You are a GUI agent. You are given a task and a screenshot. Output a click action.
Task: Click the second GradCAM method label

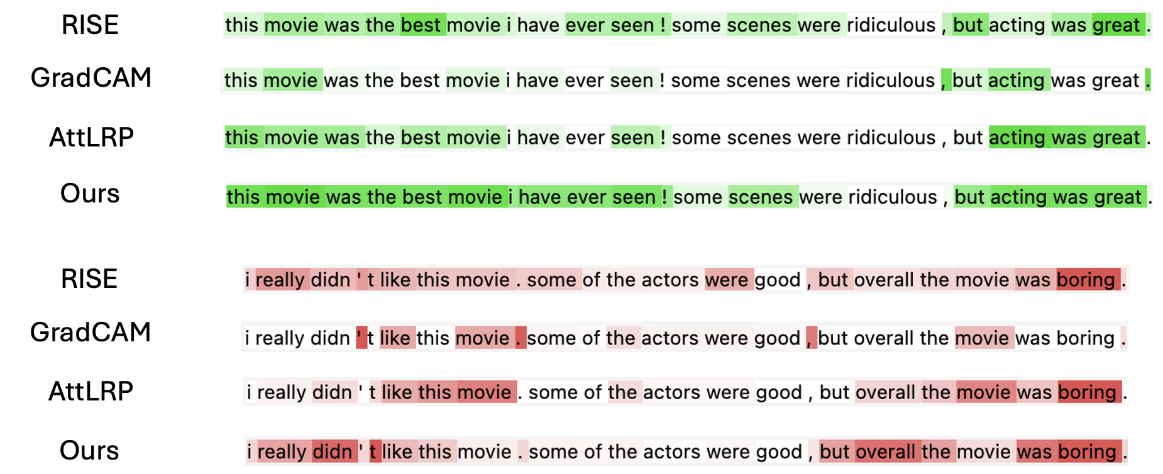(91, 332)
